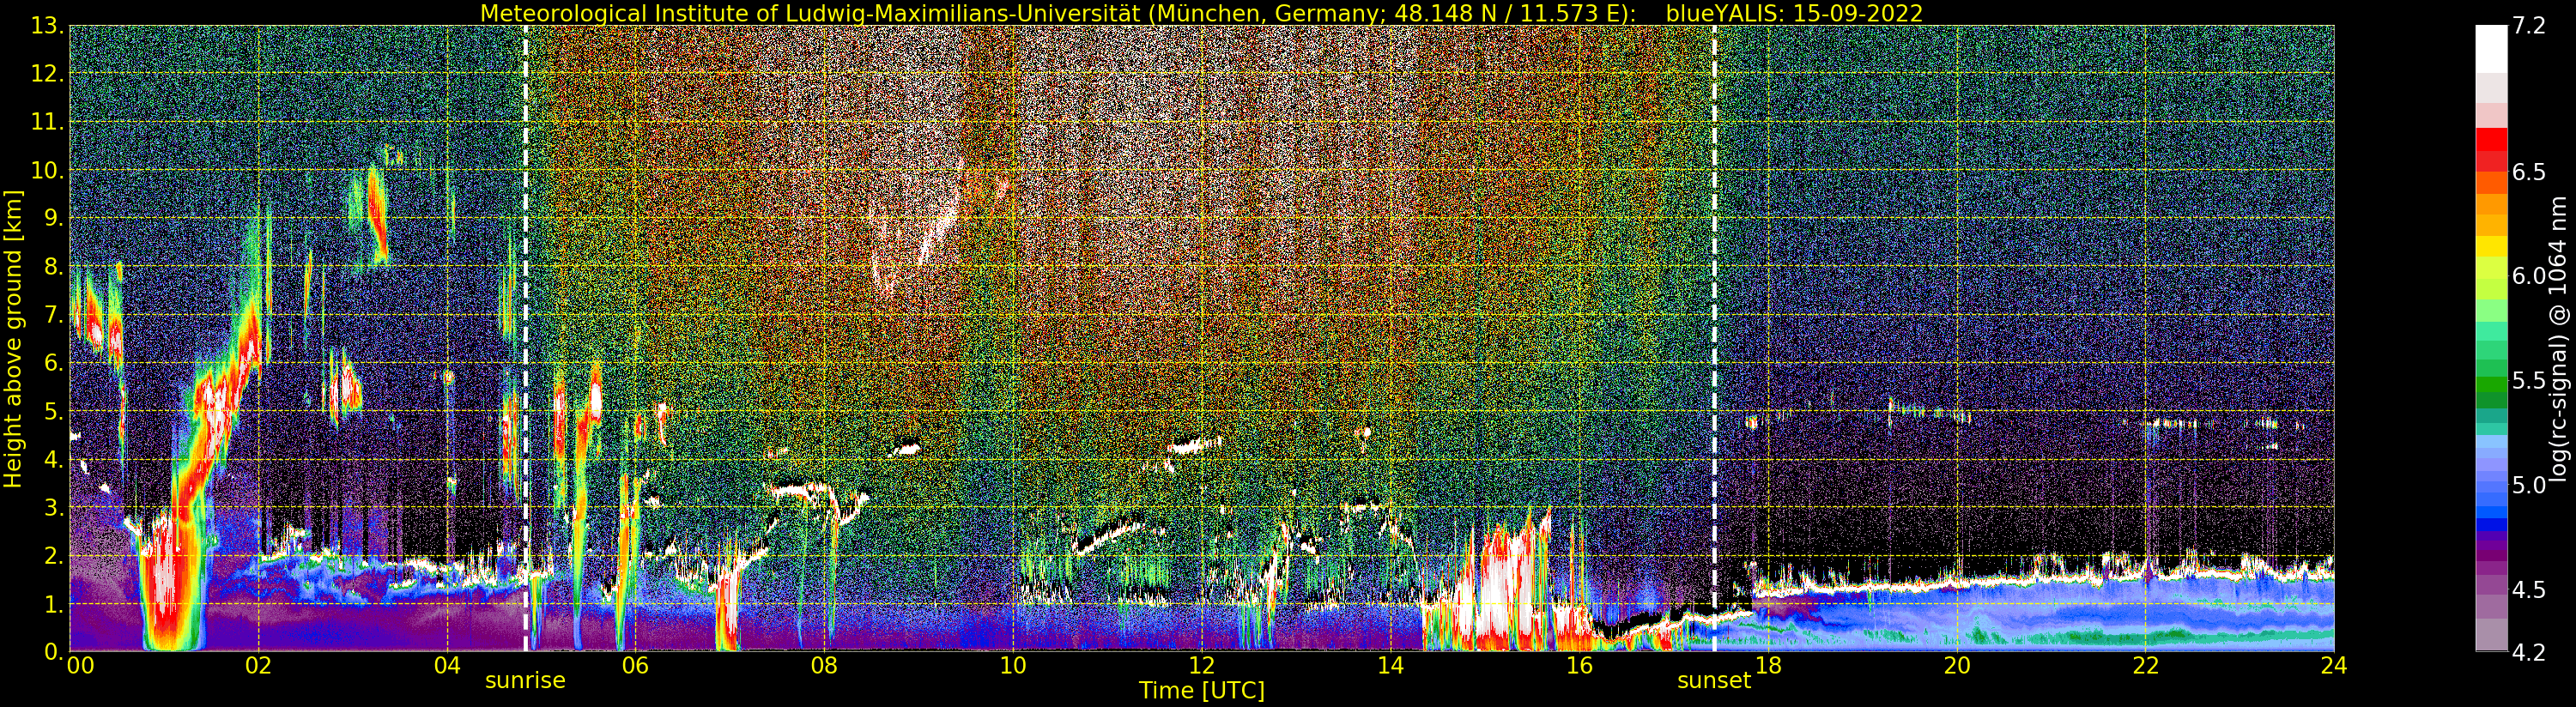Viewport: 2576px width, 707px height.
Task: Click the time axis tick '04'
Action: [447, 665]
